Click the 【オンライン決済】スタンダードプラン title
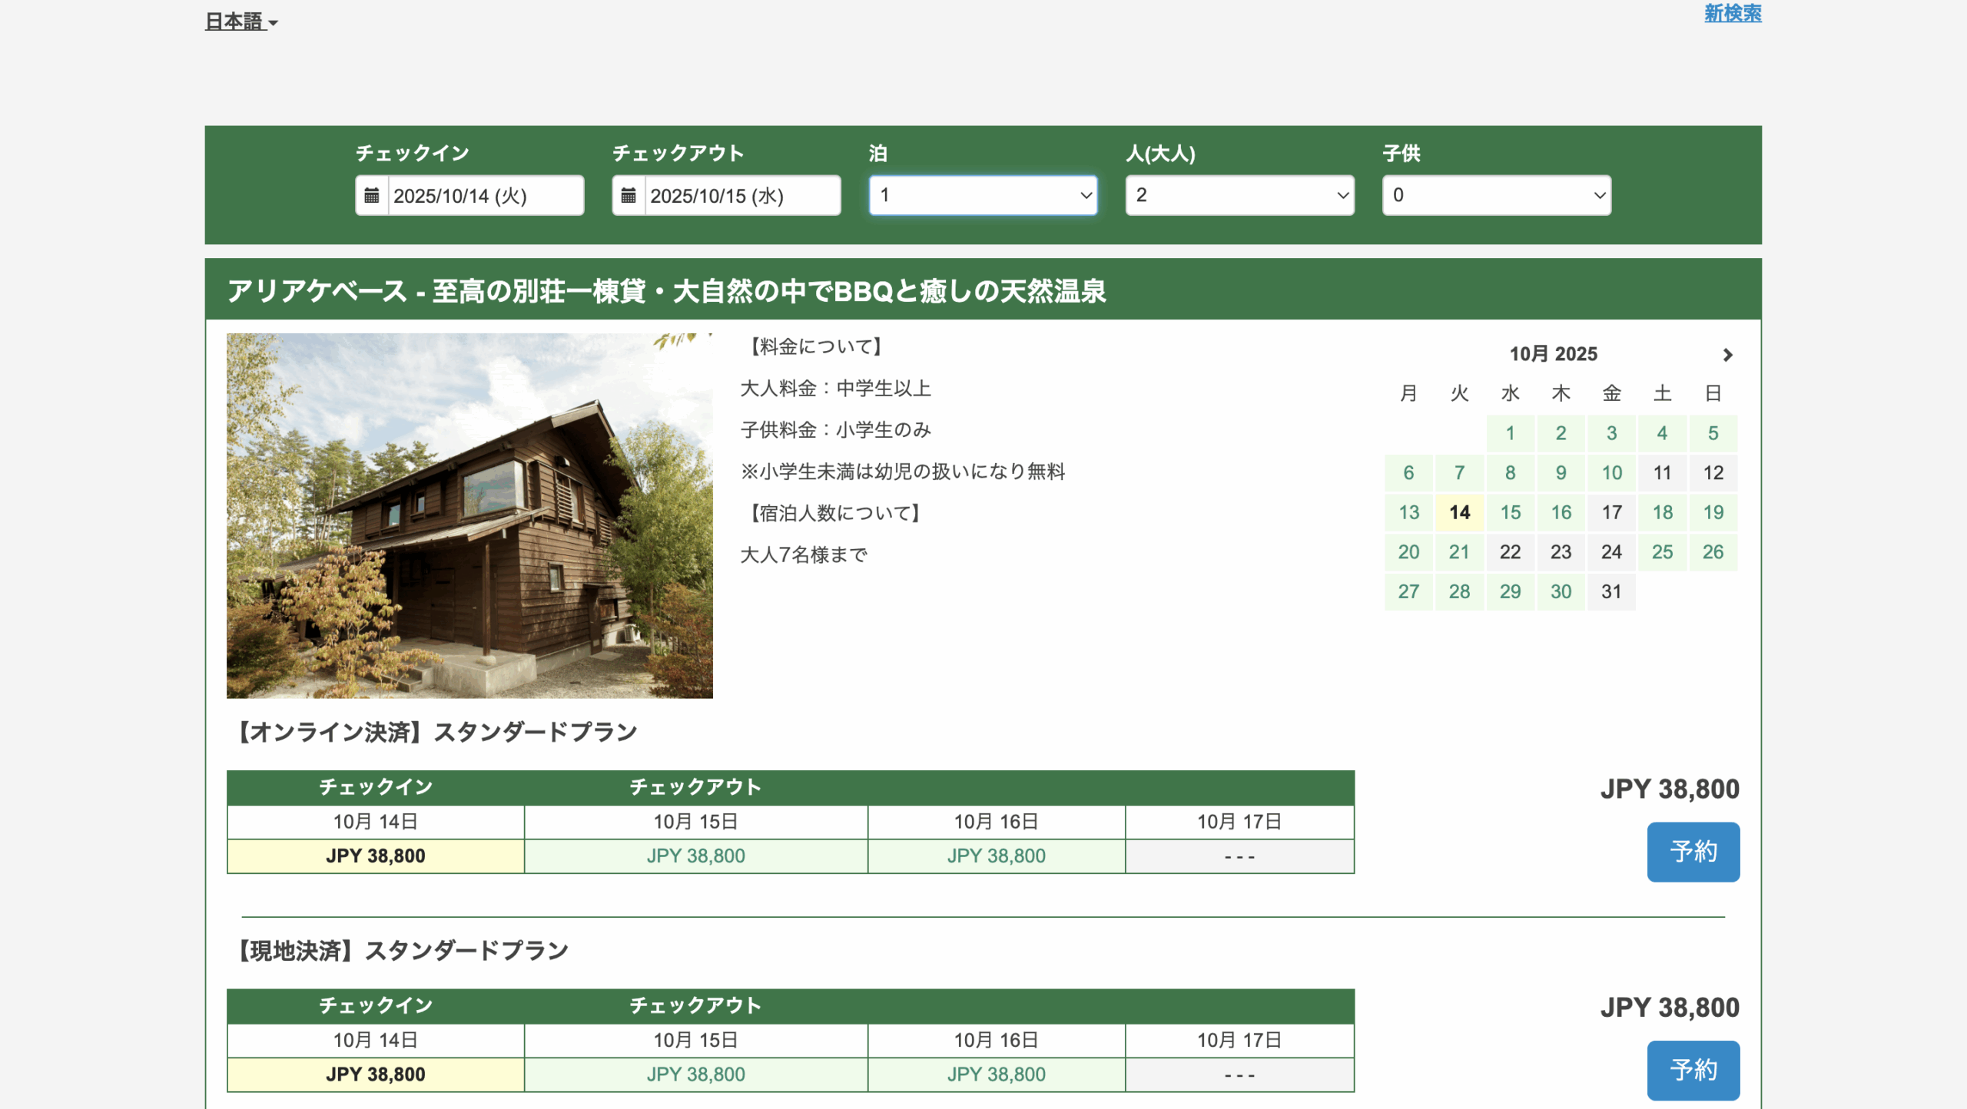This screenshot has height=1109, width=1967. click(x=434, y=732)
